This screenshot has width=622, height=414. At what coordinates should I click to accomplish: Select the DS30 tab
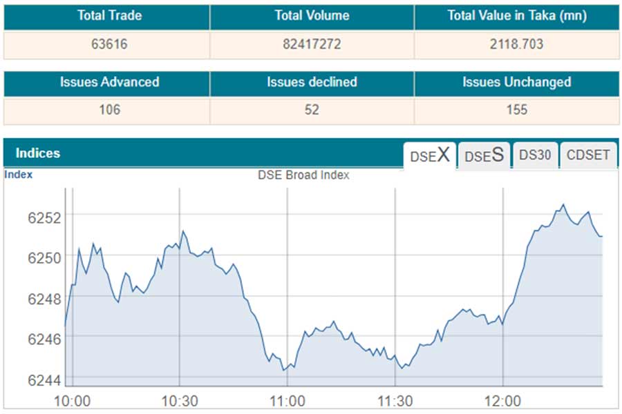point(535,155)
